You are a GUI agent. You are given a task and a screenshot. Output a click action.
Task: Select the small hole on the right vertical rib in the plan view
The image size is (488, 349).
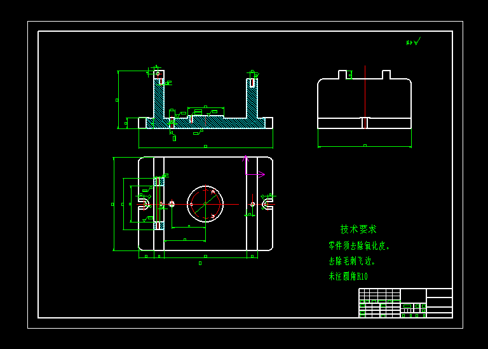point(252,204)
